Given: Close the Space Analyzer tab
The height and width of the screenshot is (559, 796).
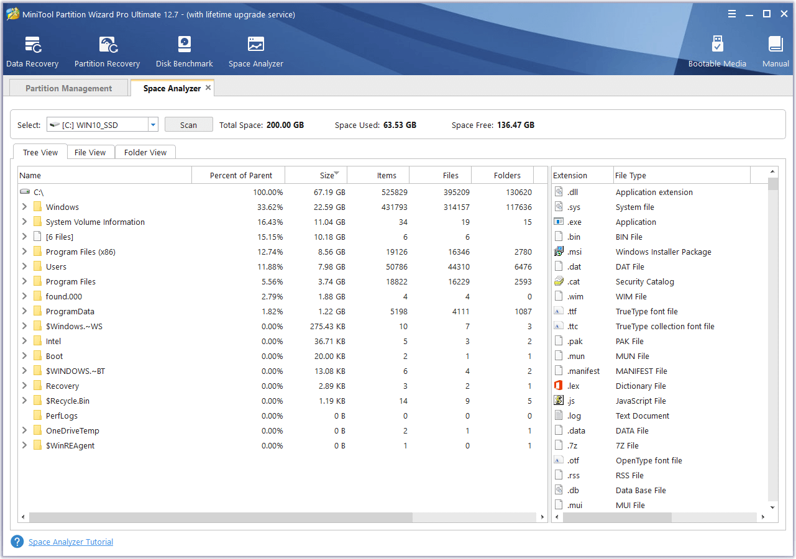Looking at the screenshot, I should coord(208,88).
